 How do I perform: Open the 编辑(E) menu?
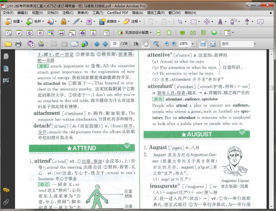pyautogui.click(x=23, y=13)
